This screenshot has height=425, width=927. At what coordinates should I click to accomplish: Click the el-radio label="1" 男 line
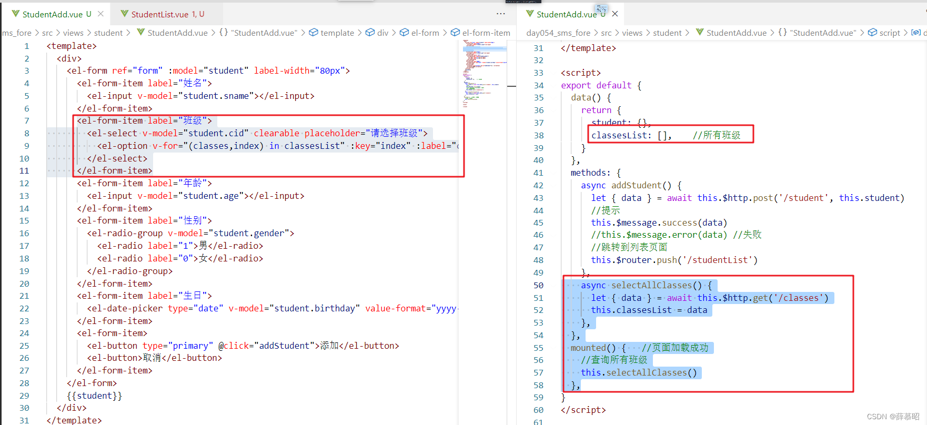[180, 246]
